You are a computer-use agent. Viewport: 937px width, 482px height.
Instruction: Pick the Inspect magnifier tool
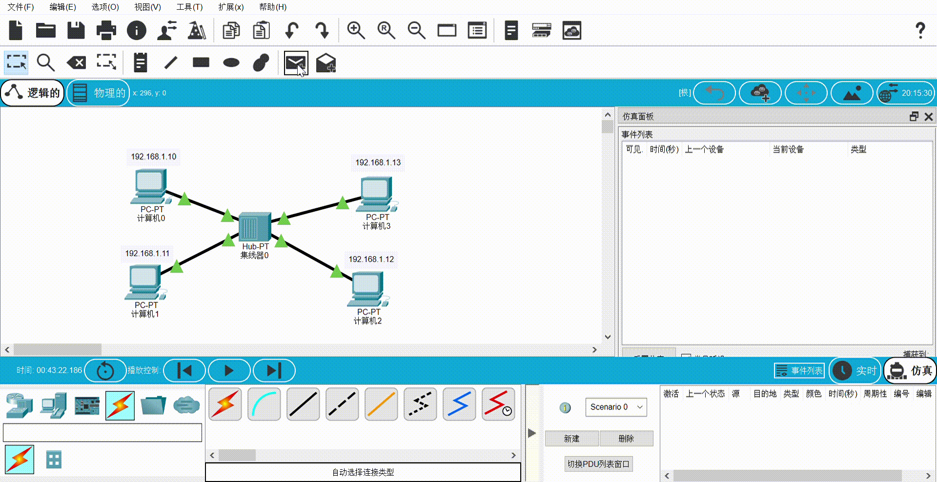tap(46, 62)
